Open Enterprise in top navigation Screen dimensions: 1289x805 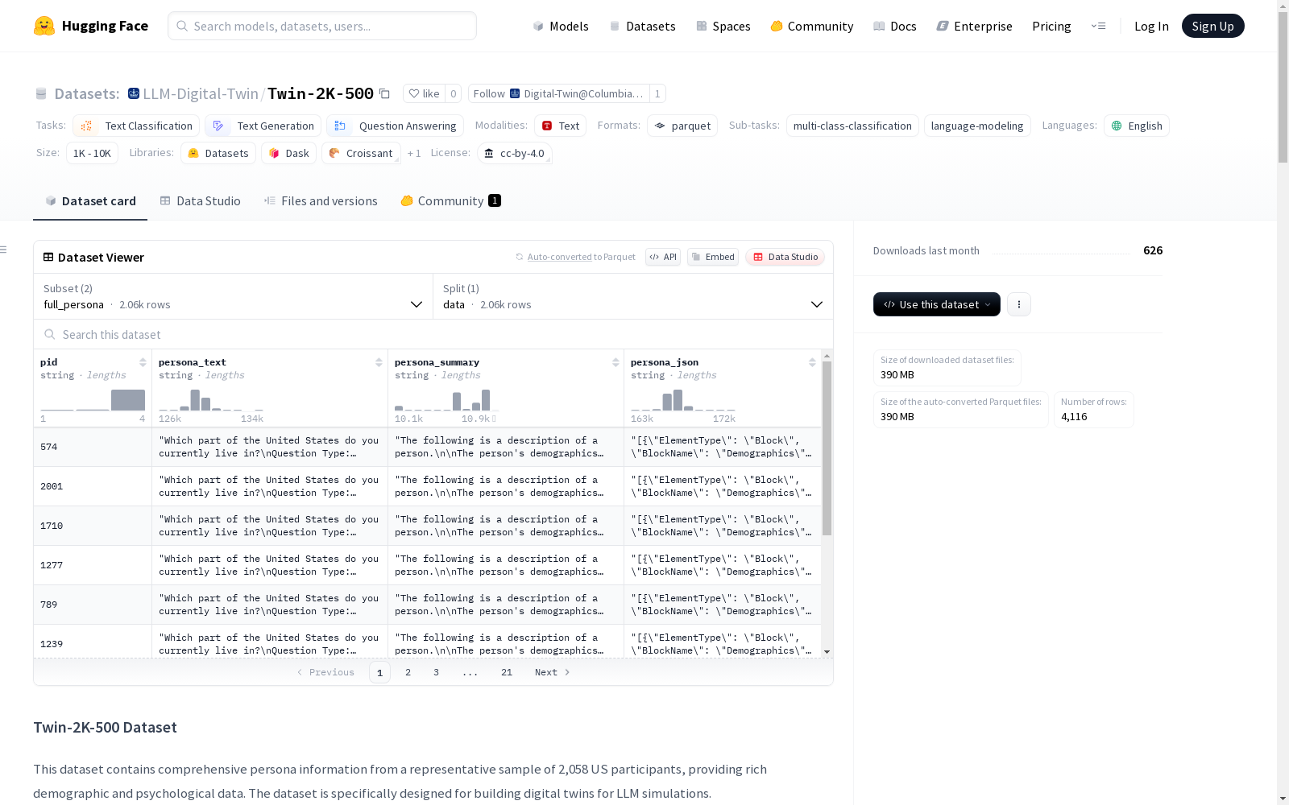tap(974, 26)
